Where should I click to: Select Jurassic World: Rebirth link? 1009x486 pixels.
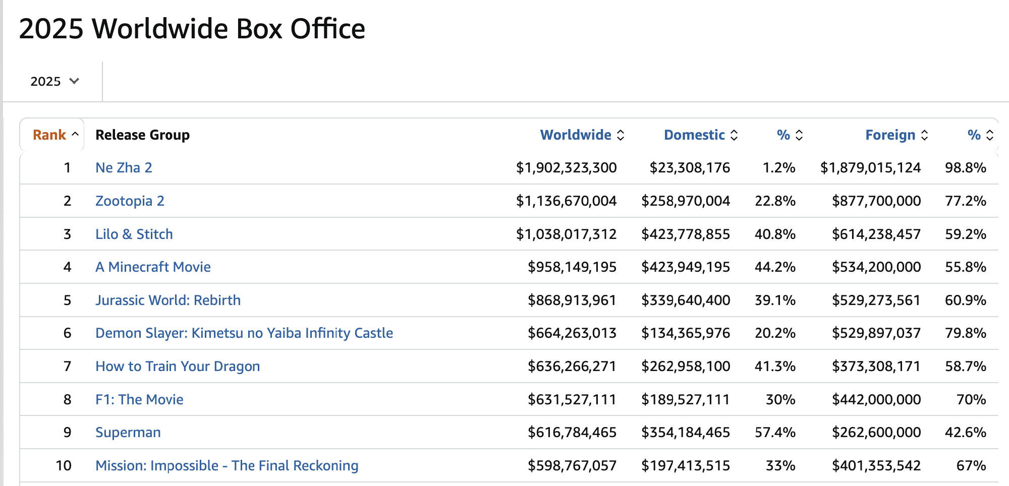pos(168,300)
